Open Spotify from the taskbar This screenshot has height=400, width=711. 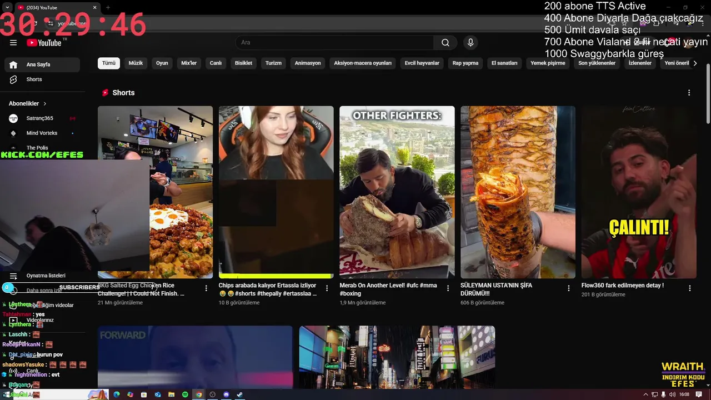[185, 394]
